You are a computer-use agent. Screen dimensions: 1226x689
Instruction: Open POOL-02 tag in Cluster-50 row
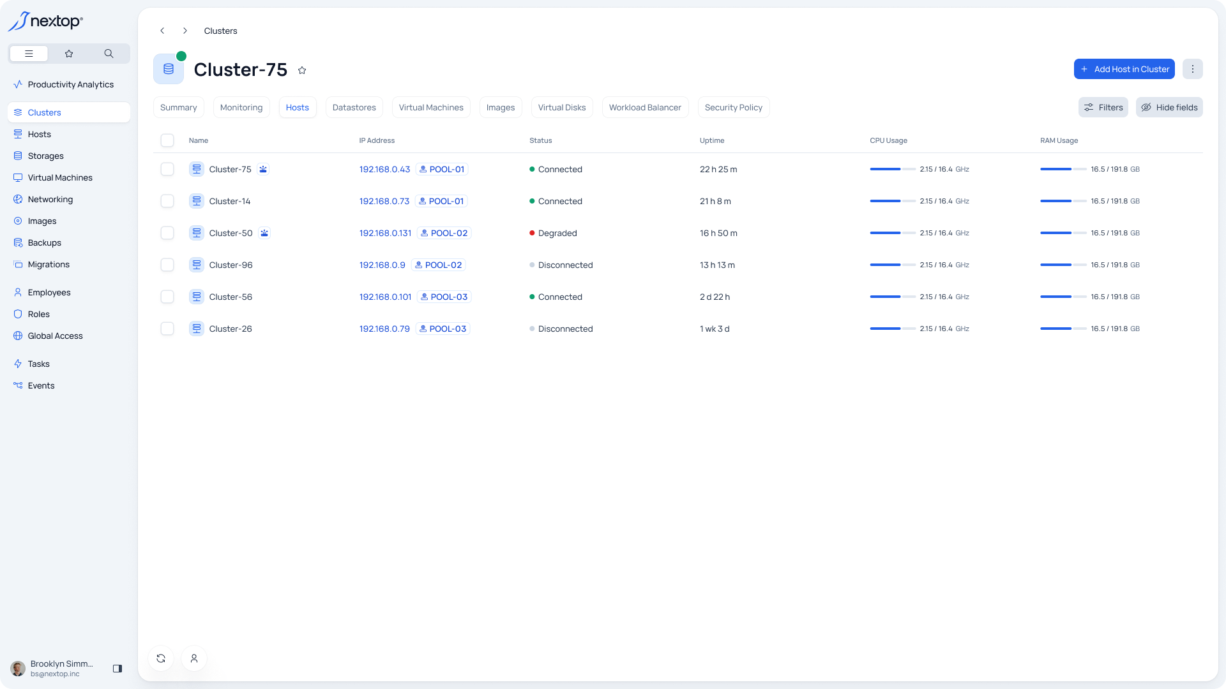[444, 233]
